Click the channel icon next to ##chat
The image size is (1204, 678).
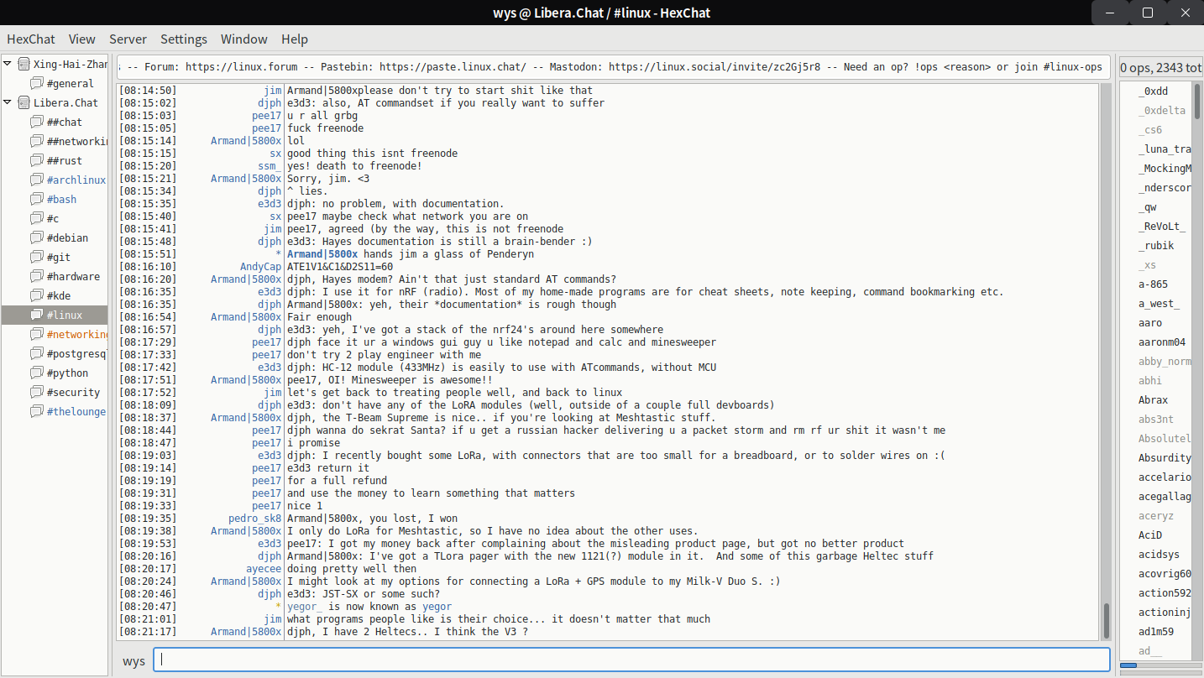pos(36,122)
